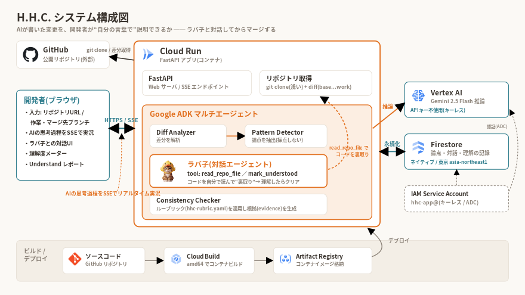Click the IAM Service Account box
This screenshot has height=295, width=525.
tap(457, 198)
